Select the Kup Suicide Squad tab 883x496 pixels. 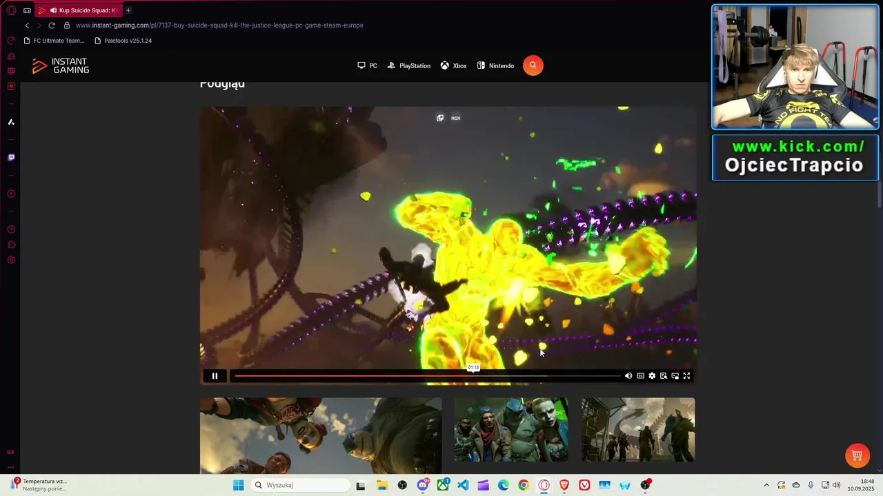[x=79, y=10]
